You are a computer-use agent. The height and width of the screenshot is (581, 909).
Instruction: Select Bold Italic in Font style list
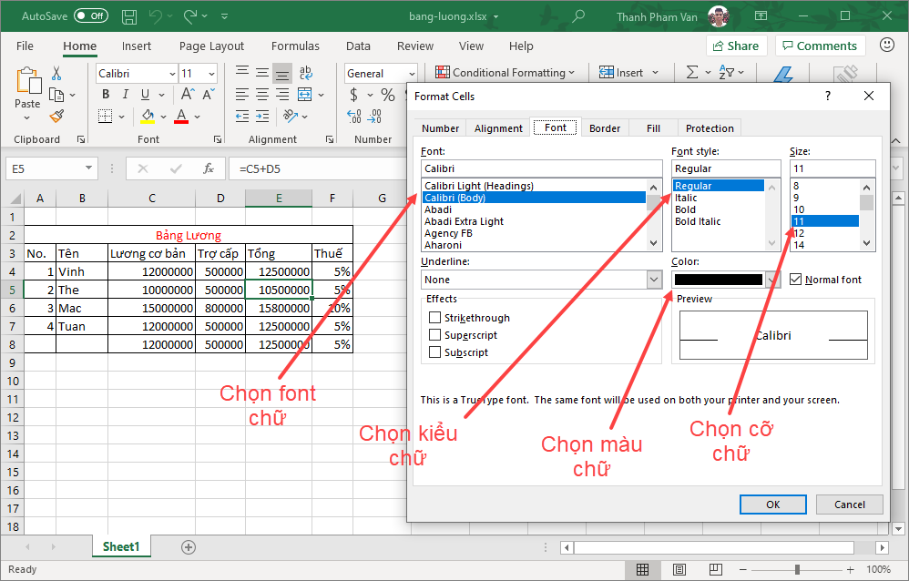[x=698, y=221]
